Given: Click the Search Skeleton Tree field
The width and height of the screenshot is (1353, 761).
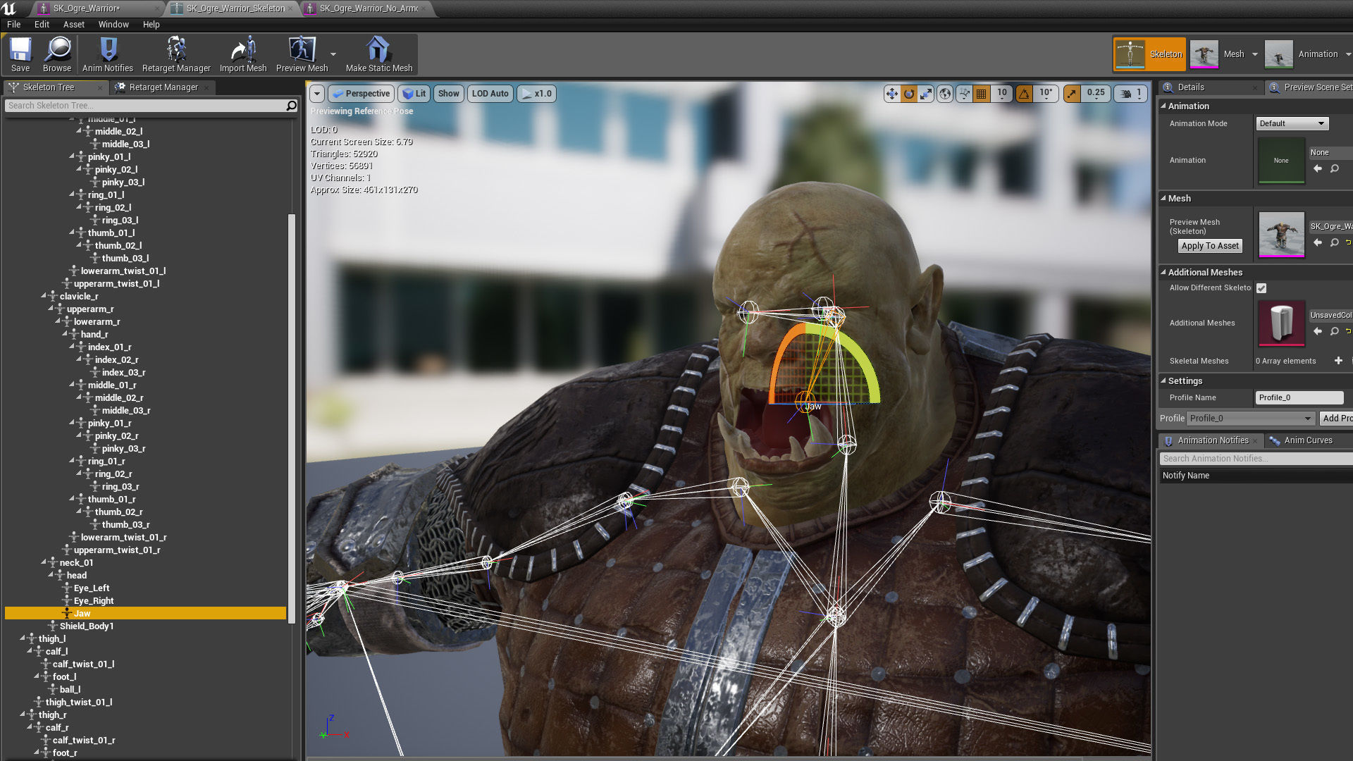Looking at the screenshot, I should coord(145,106).
